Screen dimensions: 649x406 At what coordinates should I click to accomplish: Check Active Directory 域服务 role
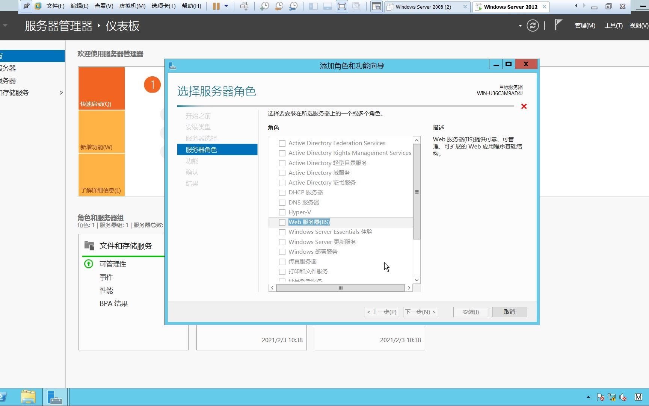(282, 173)
